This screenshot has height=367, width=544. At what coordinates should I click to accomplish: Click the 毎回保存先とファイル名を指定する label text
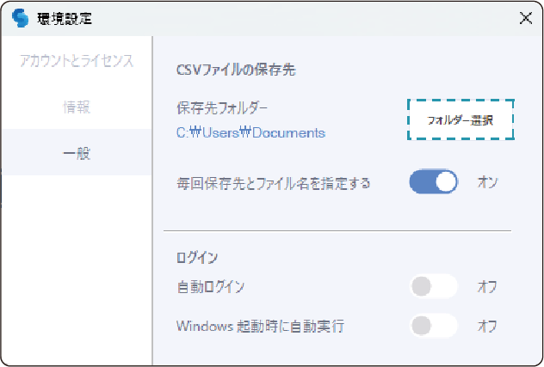pos(273,183)
